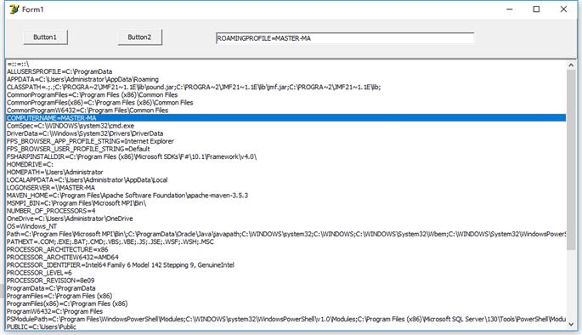The width and height of the screenshot is (582, 335).
Task: Click Button2
Action: pos(140,37)
